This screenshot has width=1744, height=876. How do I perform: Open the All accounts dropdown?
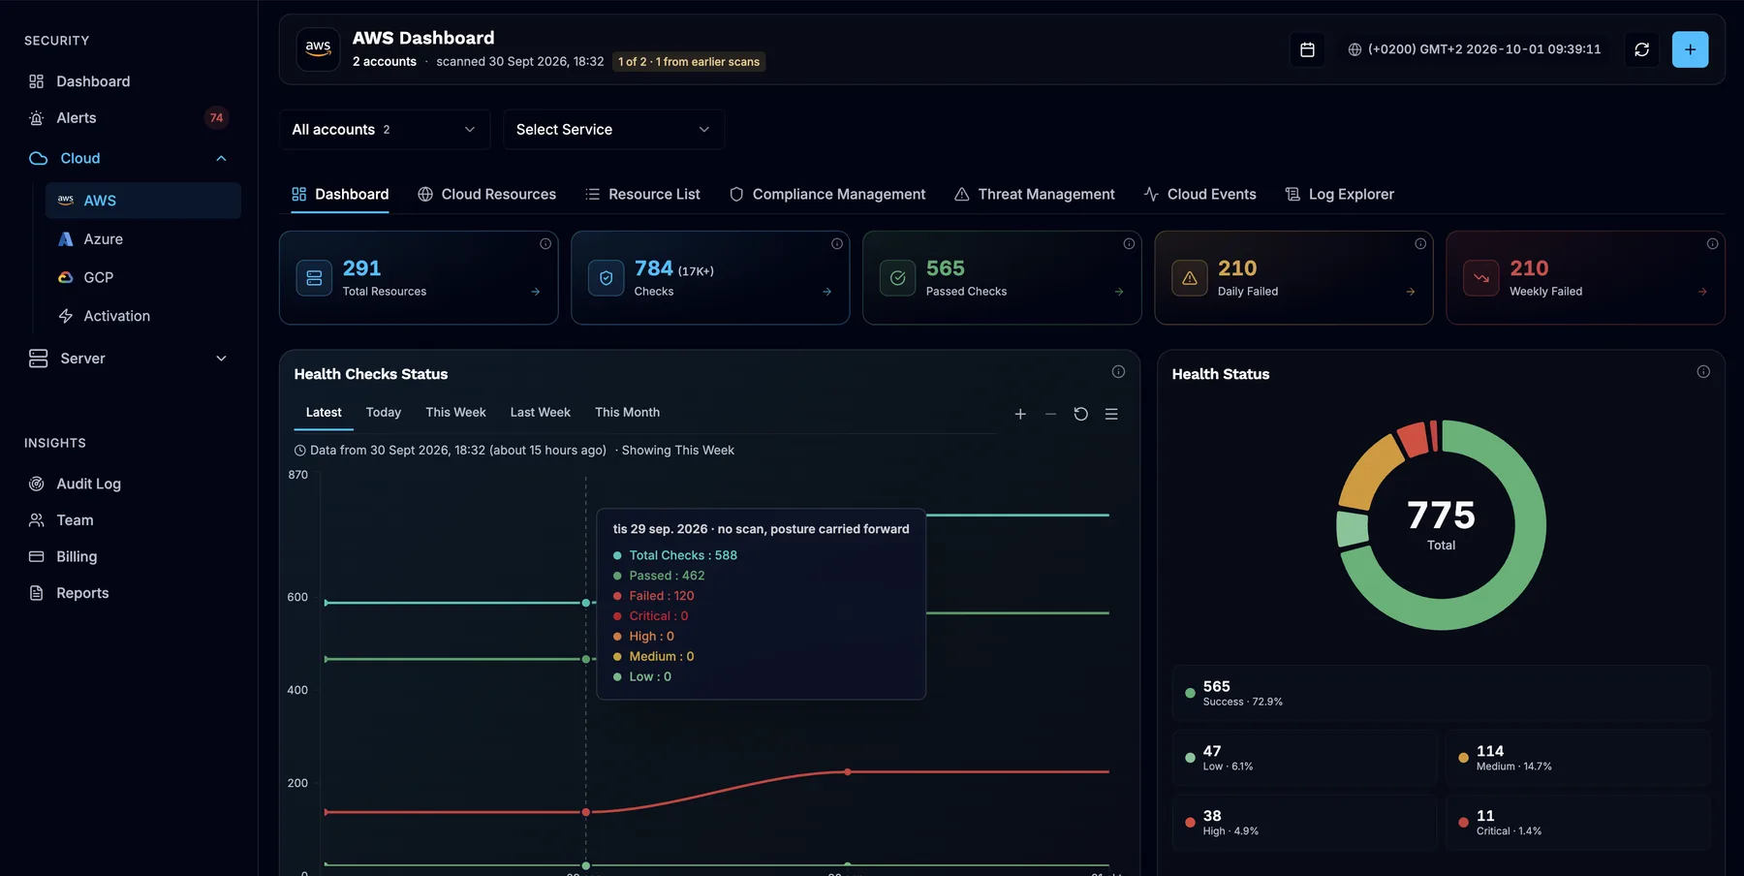pyautogui.click(x=385, y=130)
